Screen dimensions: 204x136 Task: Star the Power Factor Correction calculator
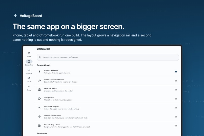tap(176, 81)
